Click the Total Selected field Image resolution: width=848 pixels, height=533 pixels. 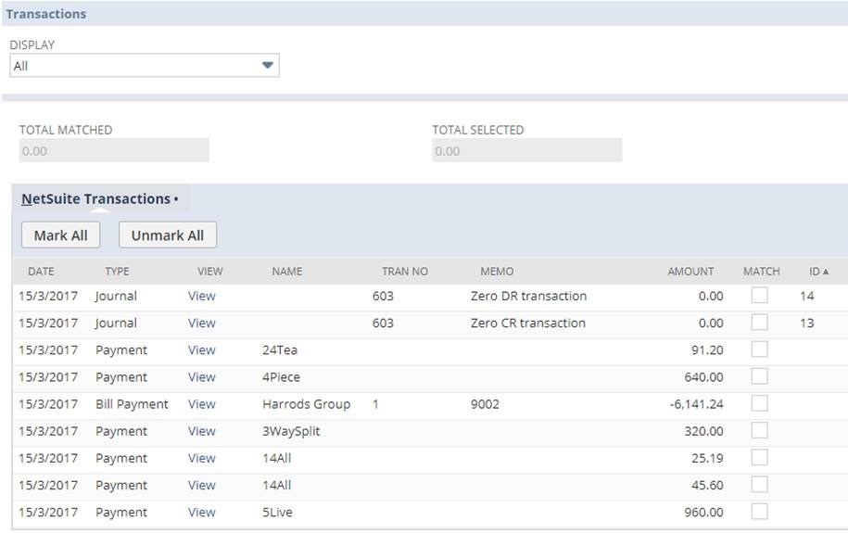click(526, 151)
